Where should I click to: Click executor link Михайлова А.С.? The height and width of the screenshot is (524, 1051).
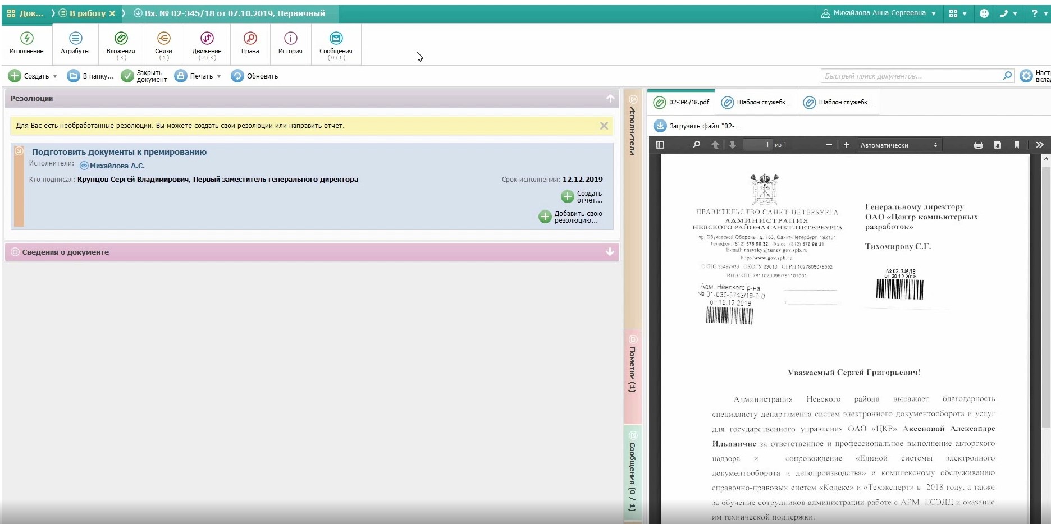click(117, 166)
